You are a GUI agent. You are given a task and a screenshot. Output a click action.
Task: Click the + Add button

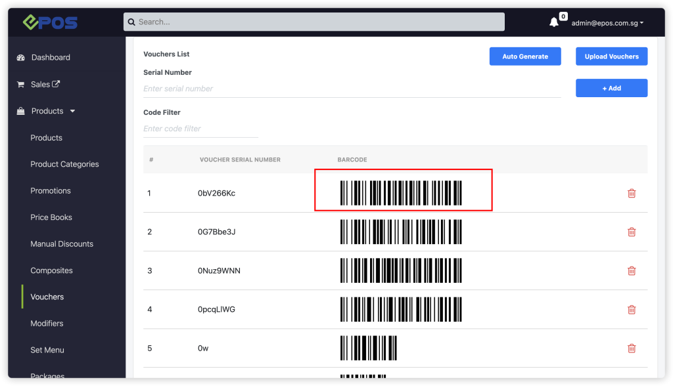[x=612, y=88]
